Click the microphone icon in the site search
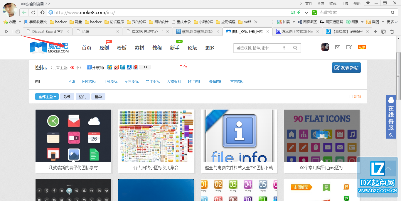The width and height of the screenshot is (401, 201). [x=284, y=48]
